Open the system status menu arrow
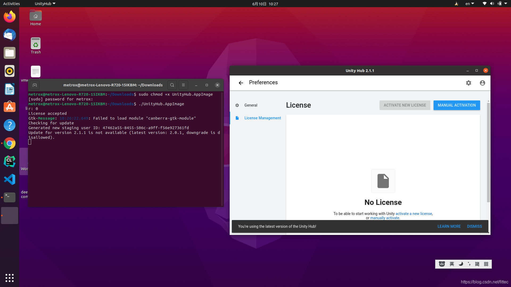This screenshot has width=511, height=287. (506, 4)
